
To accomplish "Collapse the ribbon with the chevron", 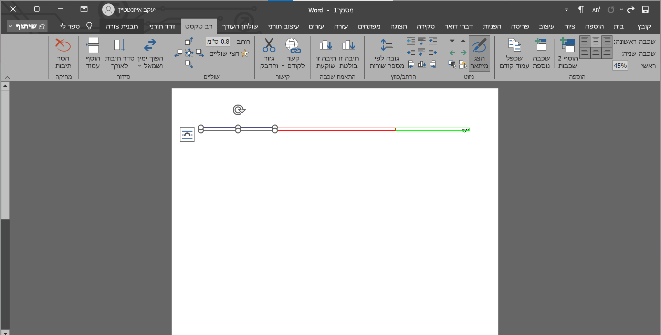I will (x=7, y=77).
